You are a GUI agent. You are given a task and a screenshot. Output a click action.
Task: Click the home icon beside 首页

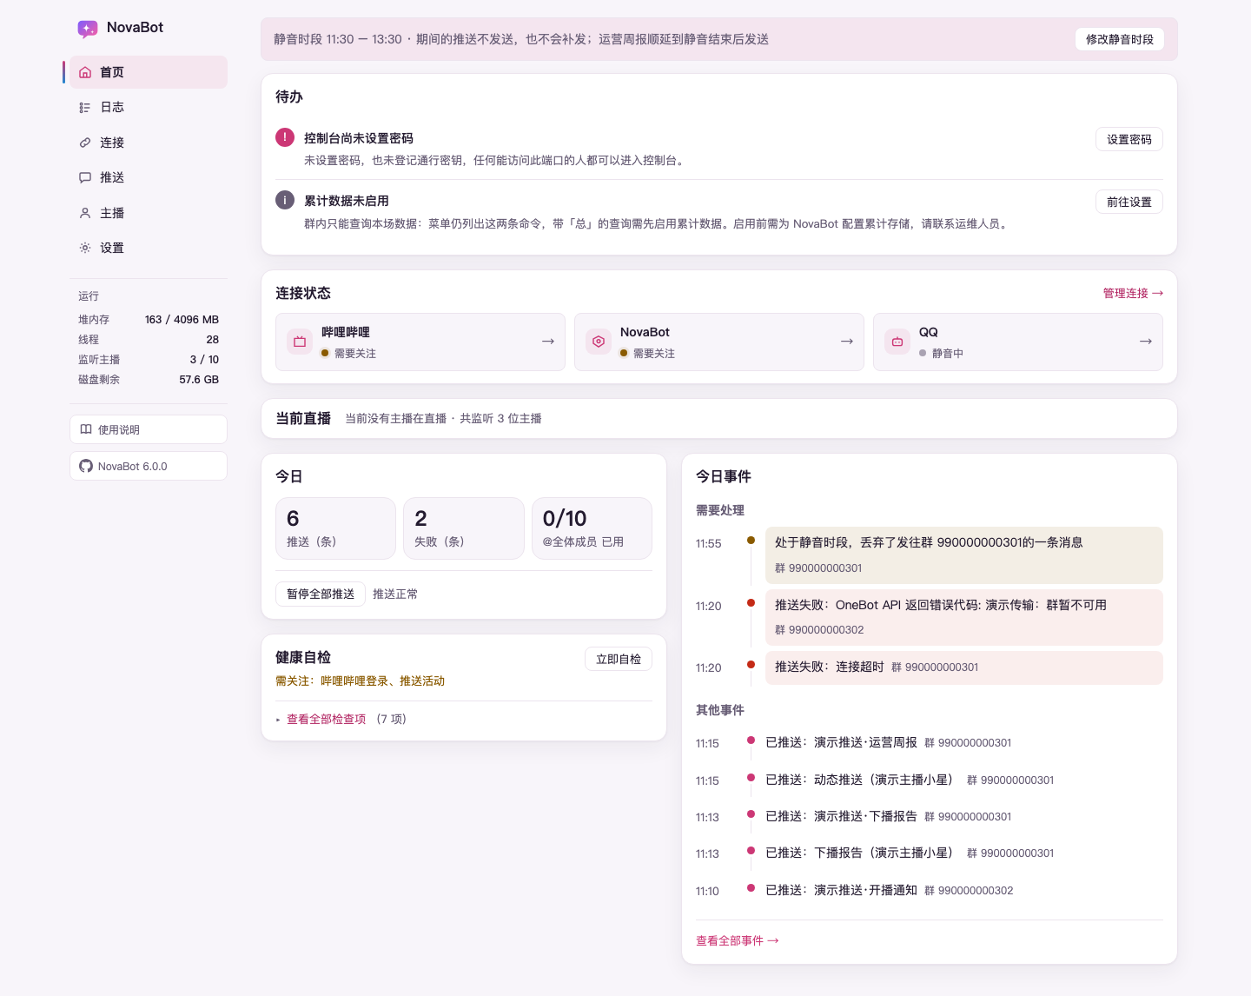(x=85, y=72)
